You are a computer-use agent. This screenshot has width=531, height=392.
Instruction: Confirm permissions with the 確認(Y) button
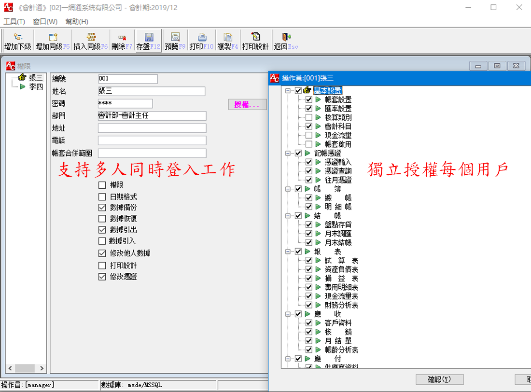[x=439, y=379]
